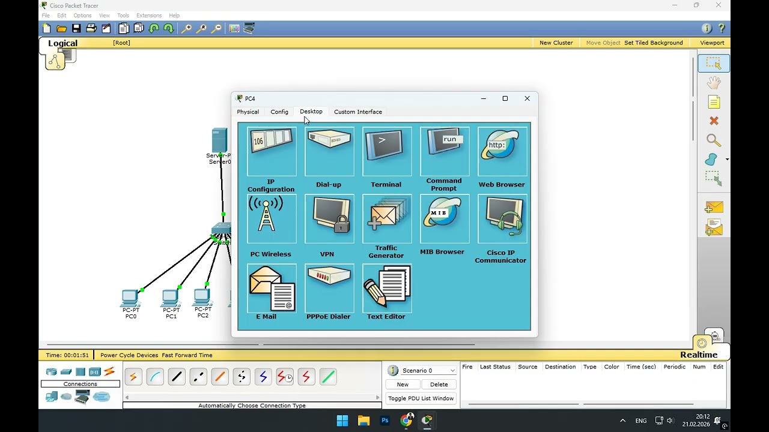Print using the printer toolbar icon
The height and width of the screenshot is (432, 769).
click(91, 28)
